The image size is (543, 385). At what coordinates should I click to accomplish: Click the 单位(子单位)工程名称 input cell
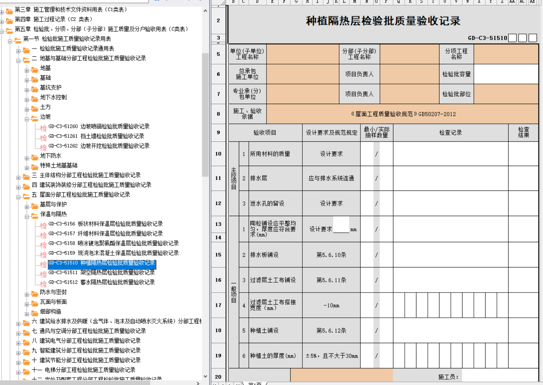click(303, 54)
